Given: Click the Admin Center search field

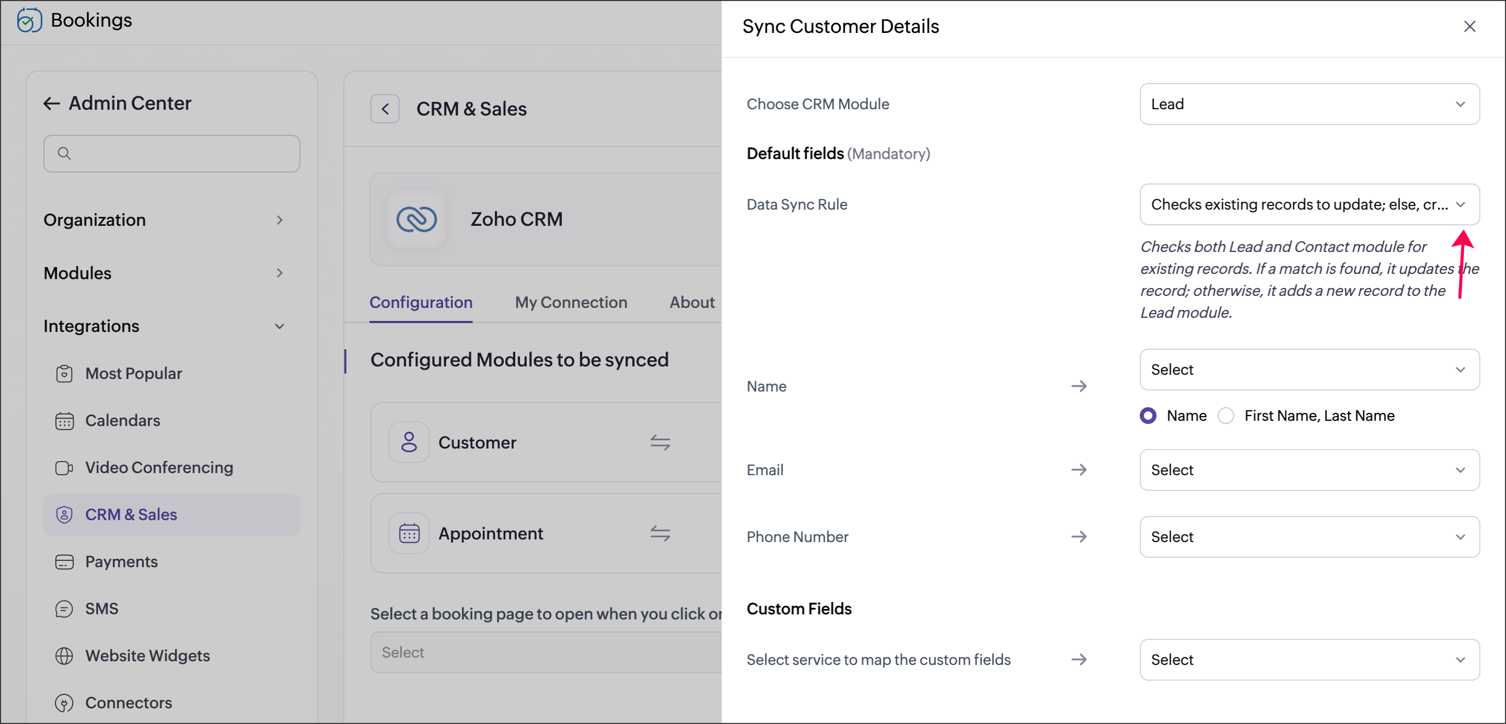Looking at the screenshot, I should pyautogui.click(x=172, y=154).
